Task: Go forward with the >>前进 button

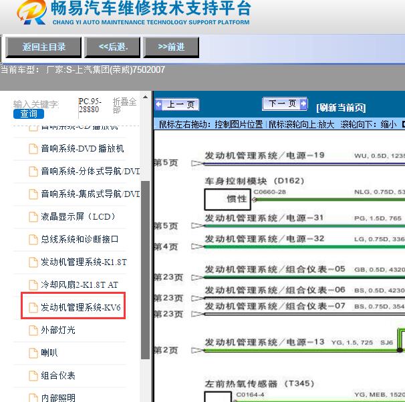Action: pos(171,47)
